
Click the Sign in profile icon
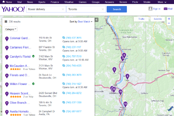coord(150,9)
